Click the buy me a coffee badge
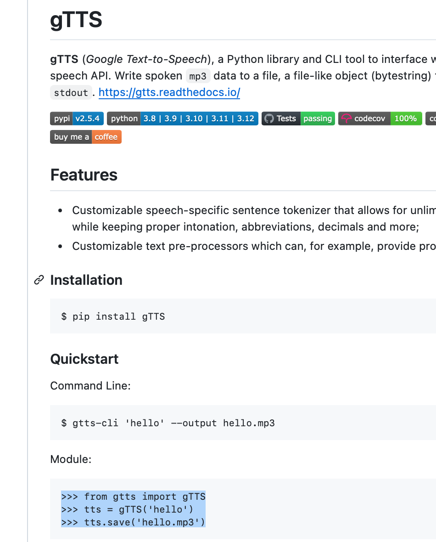 (86, 137)
